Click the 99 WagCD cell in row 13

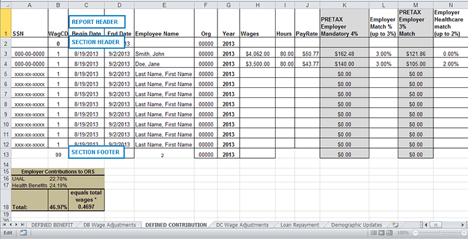[58, 154]
